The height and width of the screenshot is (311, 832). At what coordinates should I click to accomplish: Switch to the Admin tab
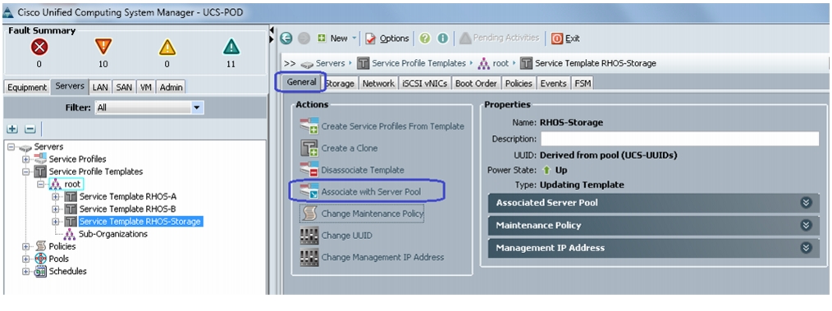pyautogui.click(x=171, y=88)
